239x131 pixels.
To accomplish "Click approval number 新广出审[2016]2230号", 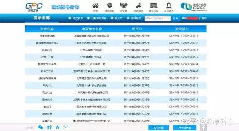I will [x=137, y=114].
